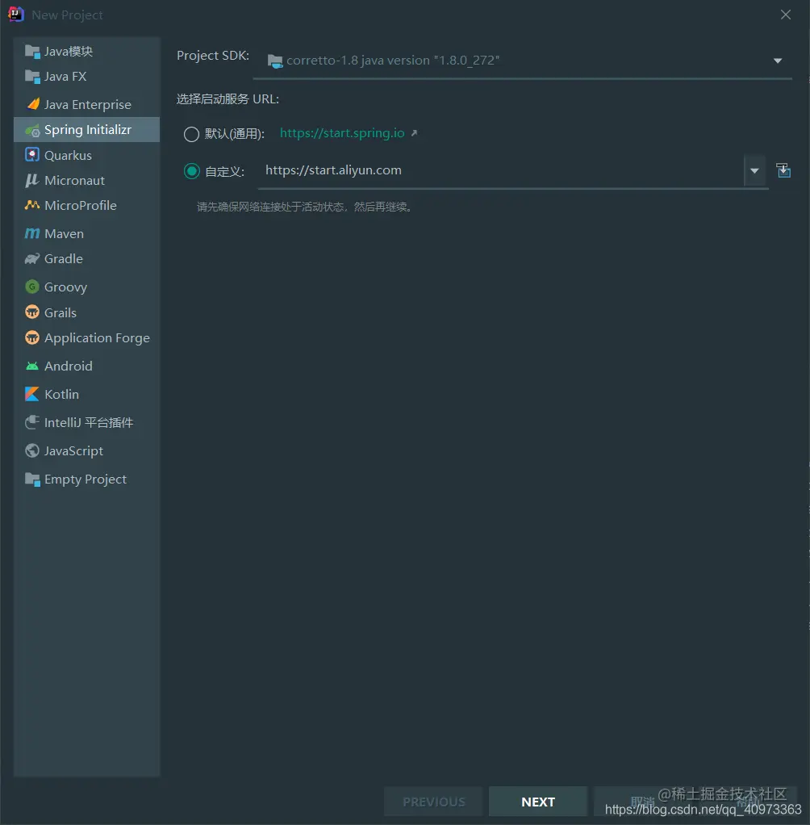Click the 选择启动服务 URL label
The image size is (810, 825).
click(228, 99)
